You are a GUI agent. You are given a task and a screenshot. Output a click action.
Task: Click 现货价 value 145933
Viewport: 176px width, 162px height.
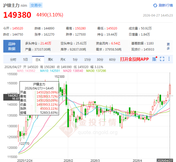(x=149, y=49)
